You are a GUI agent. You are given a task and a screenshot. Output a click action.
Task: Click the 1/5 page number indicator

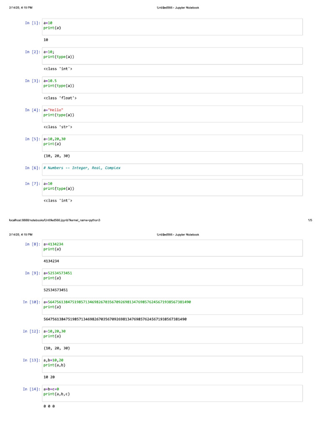(310, 220)
